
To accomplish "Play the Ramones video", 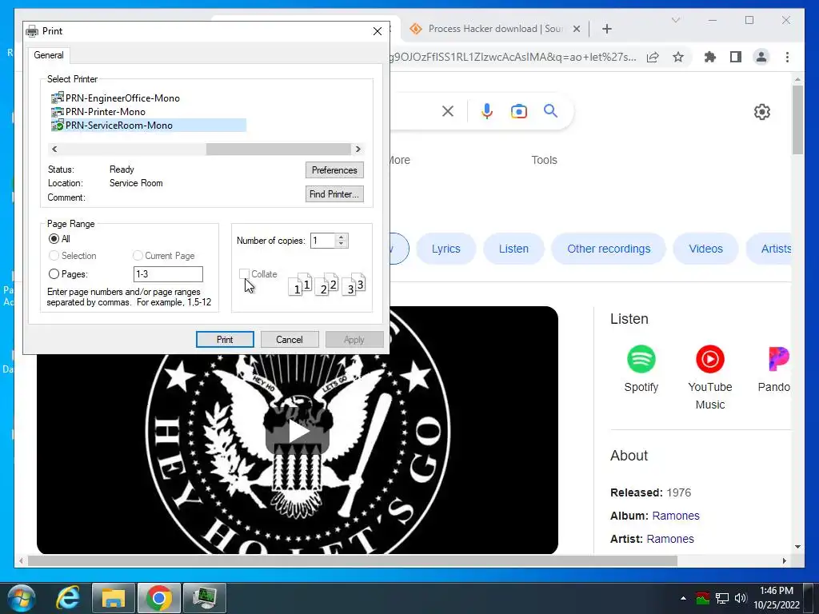I will tap(298, 431).
